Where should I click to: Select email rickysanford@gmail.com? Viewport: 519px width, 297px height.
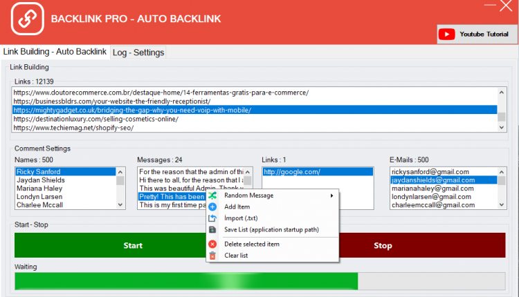pos(444,172)
